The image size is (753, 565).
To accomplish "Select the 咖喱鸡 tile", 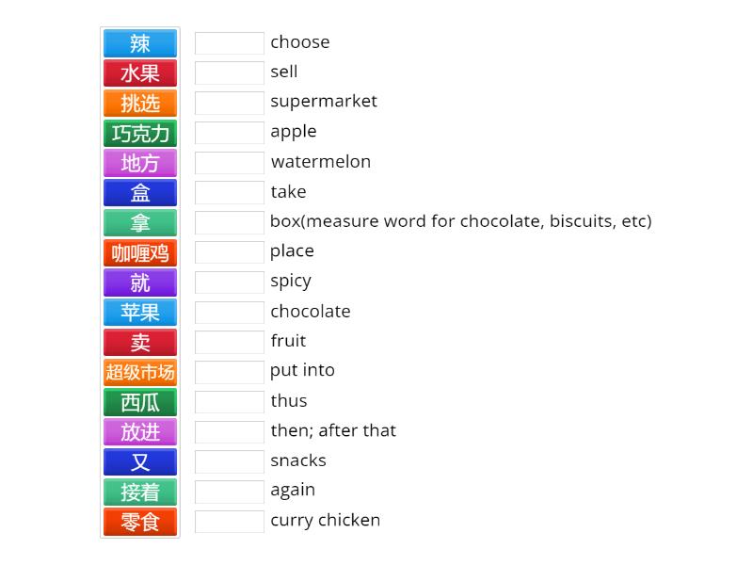I will pyautogui.click(x=140, y=253).
